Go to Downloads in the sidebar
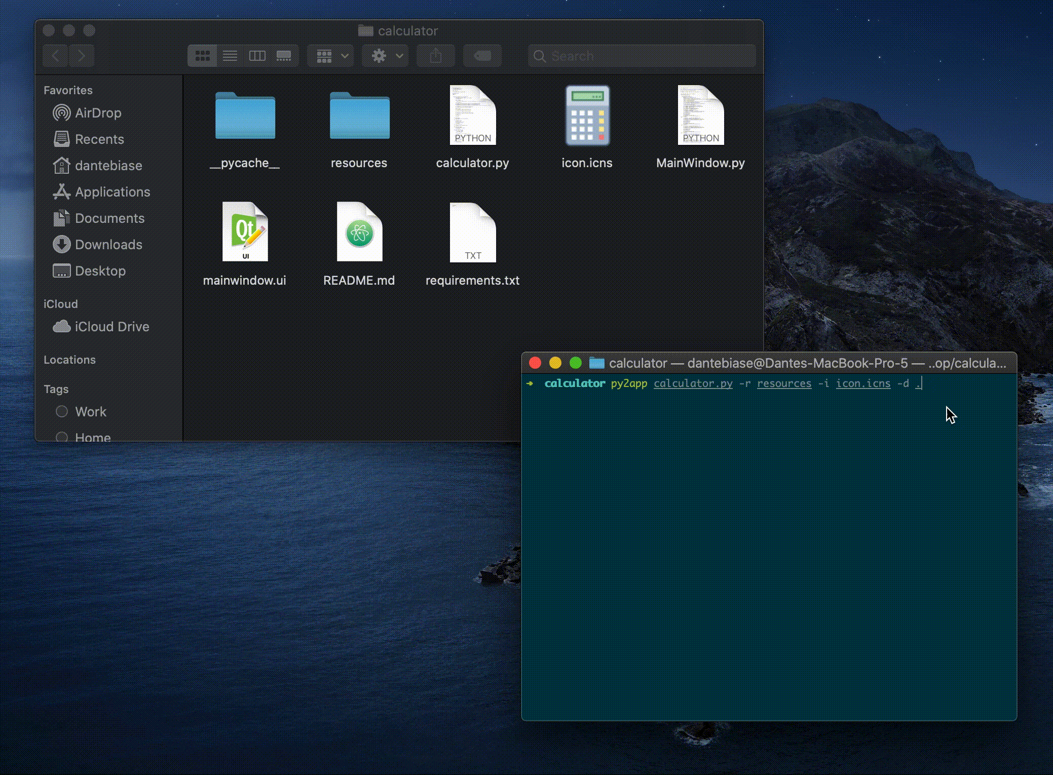1053x775 pixels. coord(108,245)
